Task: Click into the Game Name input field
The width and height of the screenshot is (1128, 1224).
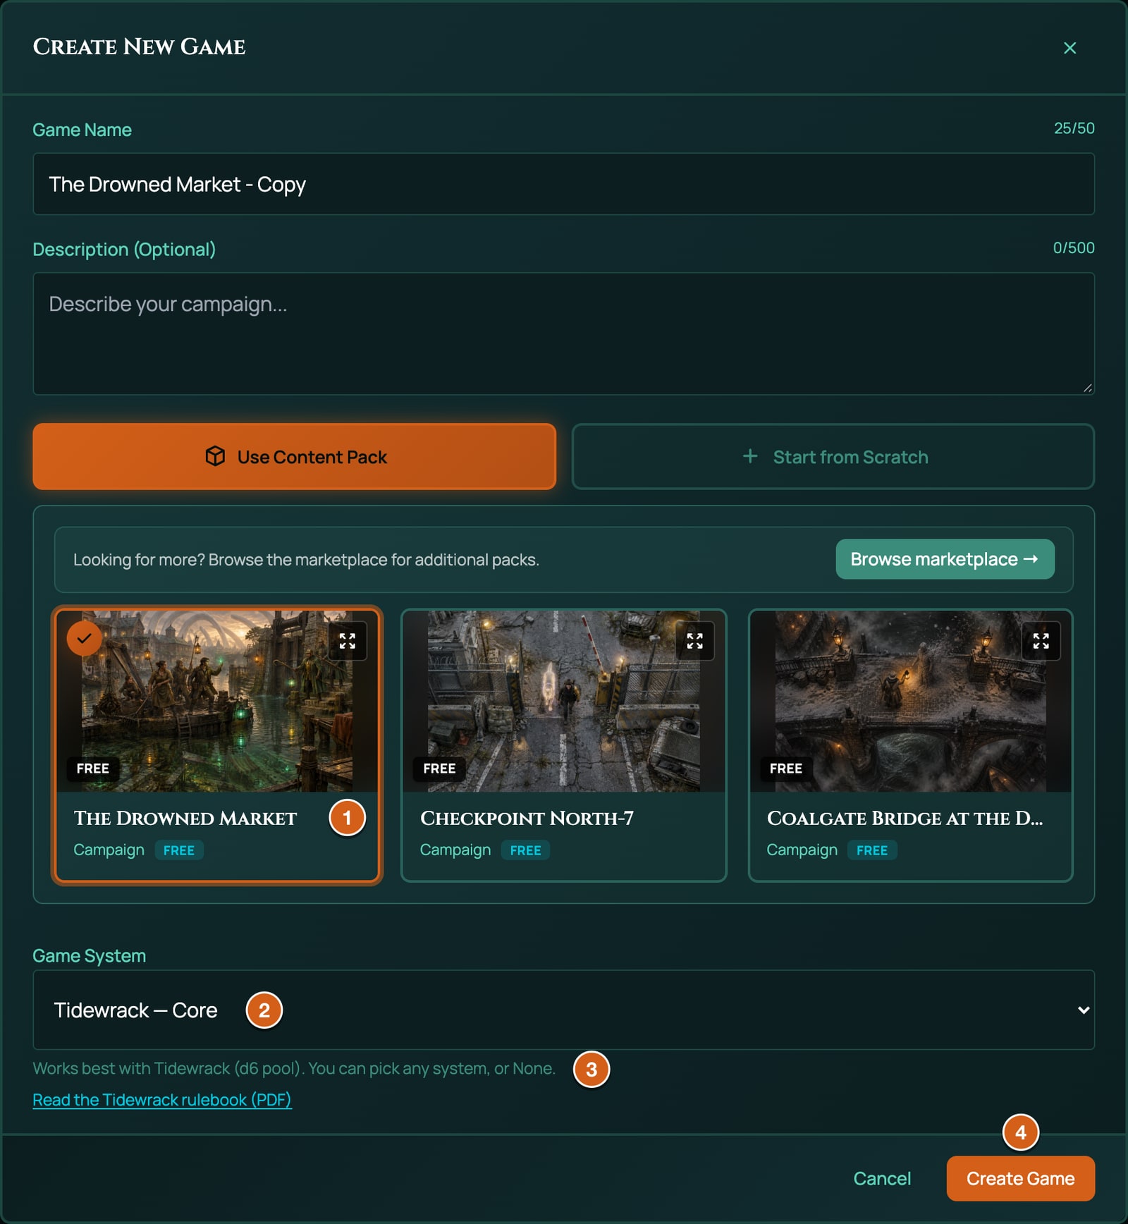Action: tap(563, 184)
